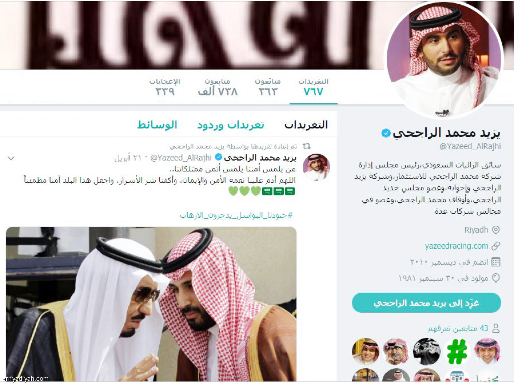Screen dimensions: 514x384
Task: Select the tweets count tab ٧٦٧
Action: coord(313,87)
